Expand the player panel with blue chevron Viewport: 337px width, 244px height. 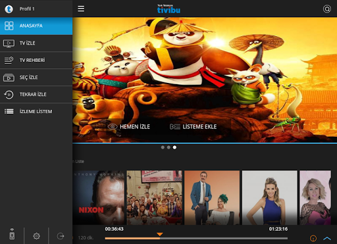[327, 238]
